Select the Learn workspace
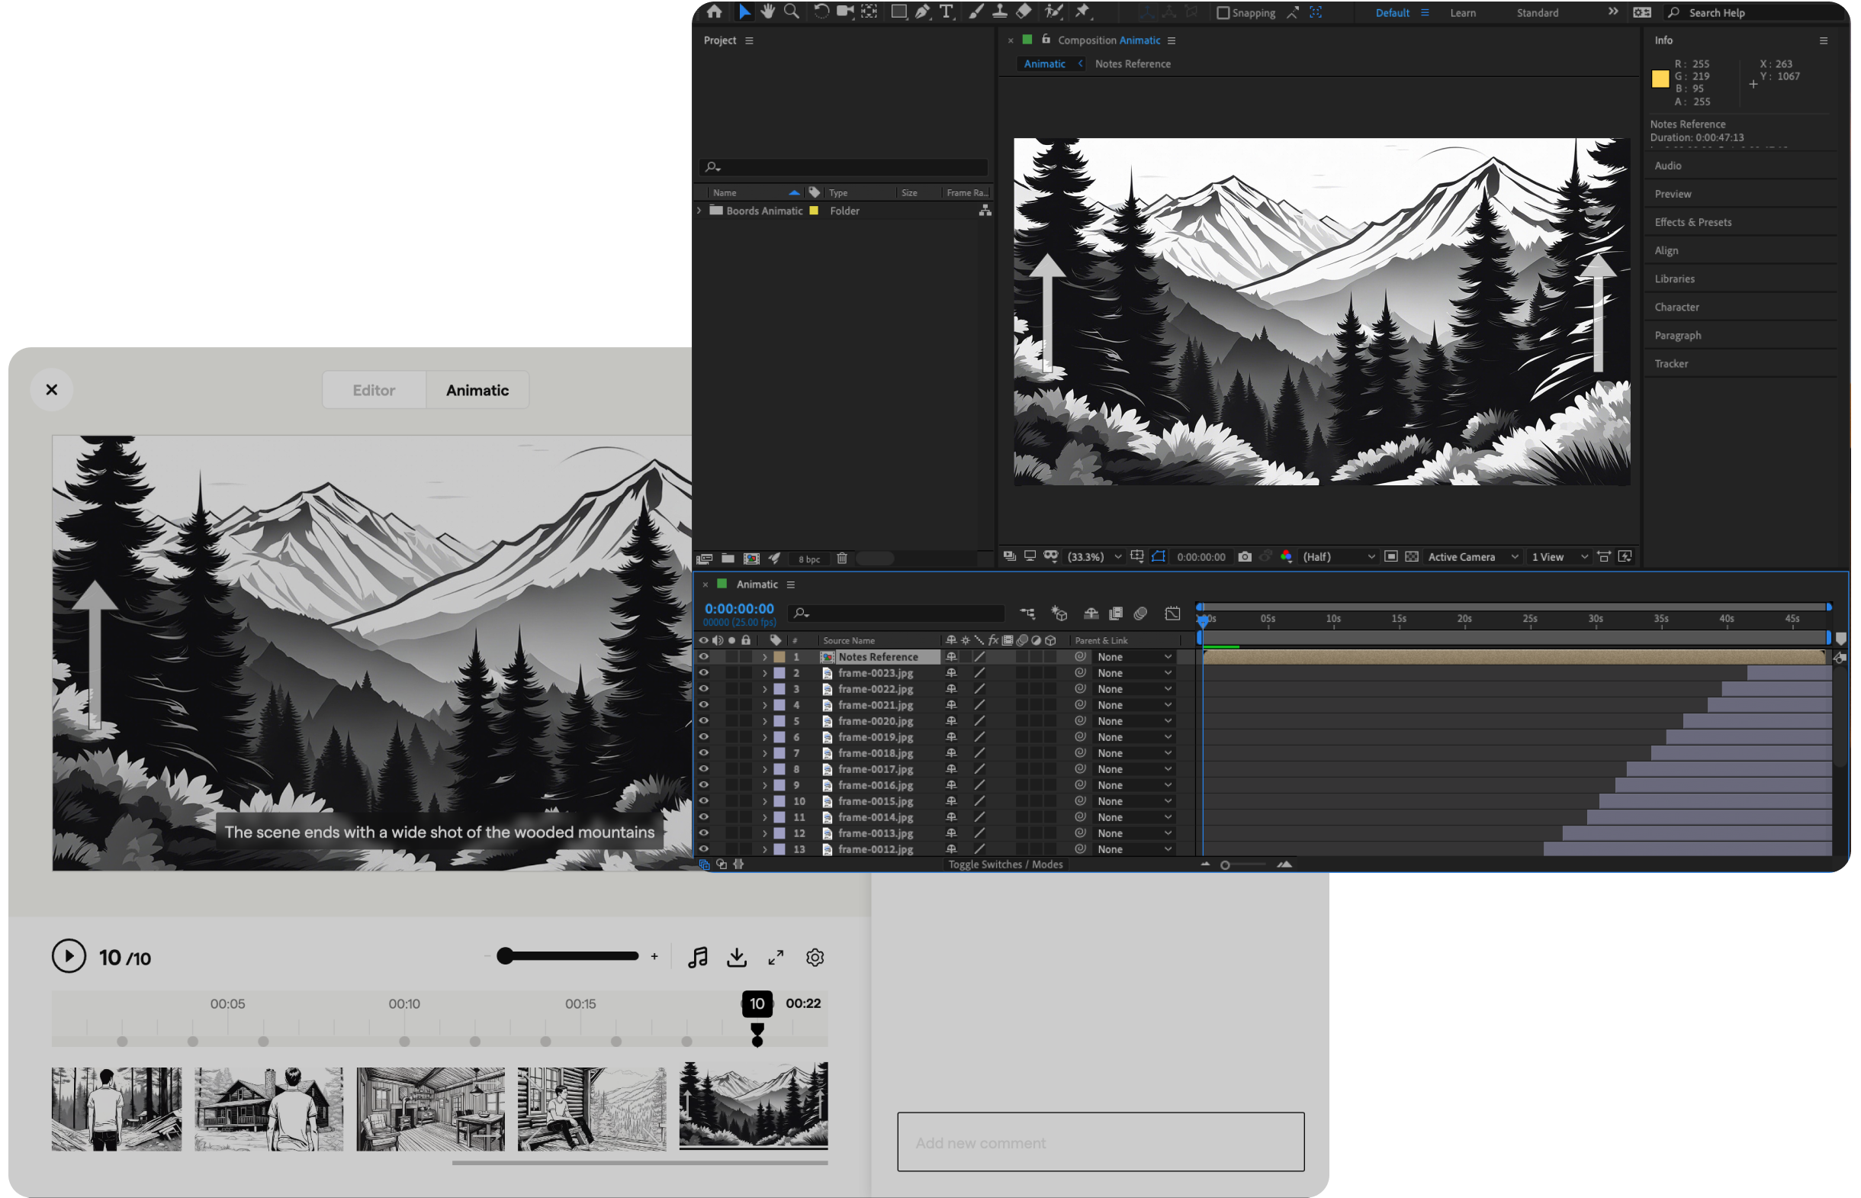Image resolution: width=1861 pixels, height=1198 pixels. pyautogui.click(x=1463, y=12)
